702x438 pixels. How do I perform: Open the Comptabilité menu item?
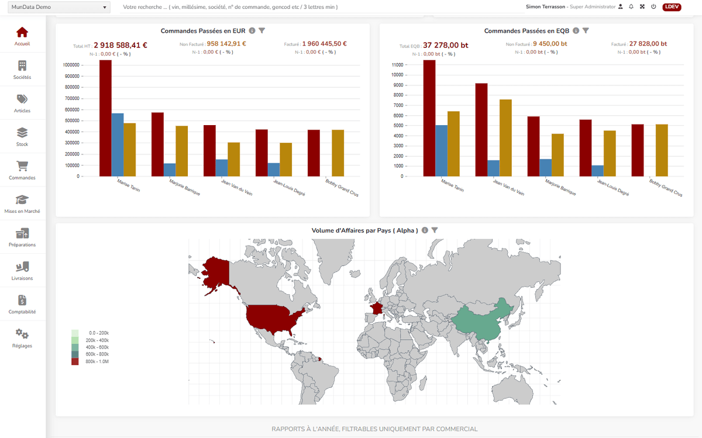[22, 304]
